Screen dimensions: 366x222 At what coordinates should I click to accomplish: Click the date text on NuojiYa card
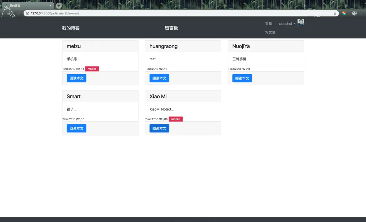click(239, 69)
